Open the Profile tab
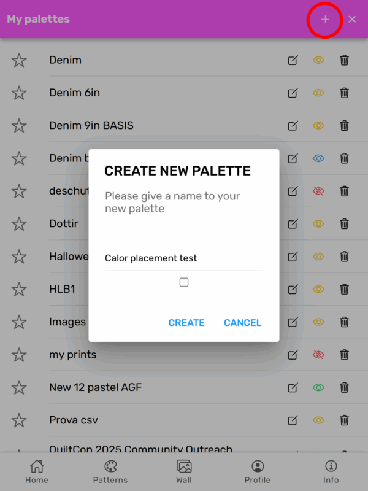 [258, 471]
